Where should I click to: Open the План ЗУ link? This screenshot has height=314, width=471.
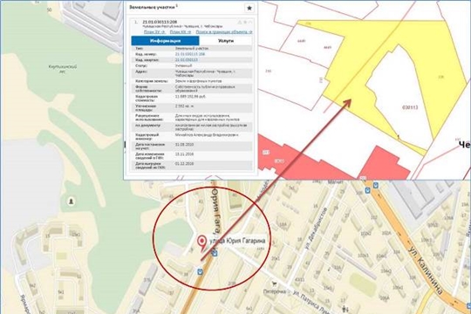pyautogui.click(x=154, y=32)
